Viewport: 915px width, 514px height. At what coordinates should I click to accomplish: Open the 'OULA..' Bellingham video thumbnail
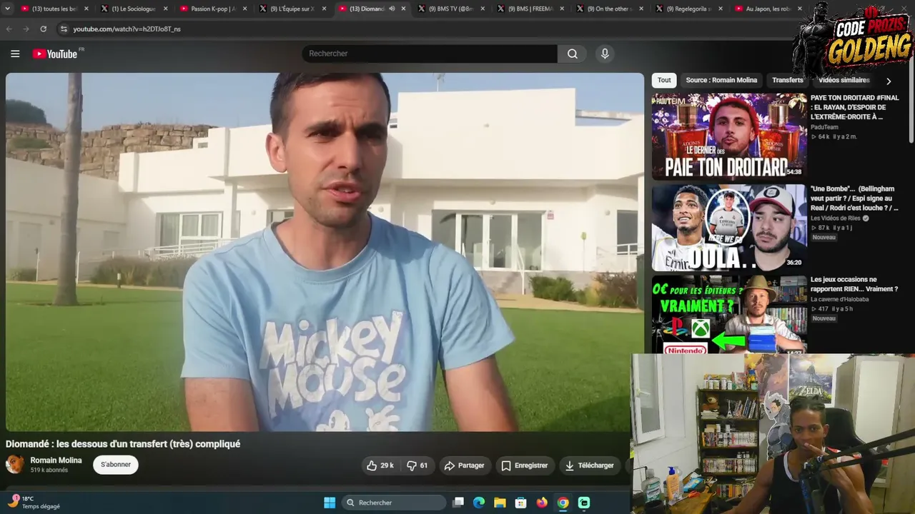click(729, 227)
